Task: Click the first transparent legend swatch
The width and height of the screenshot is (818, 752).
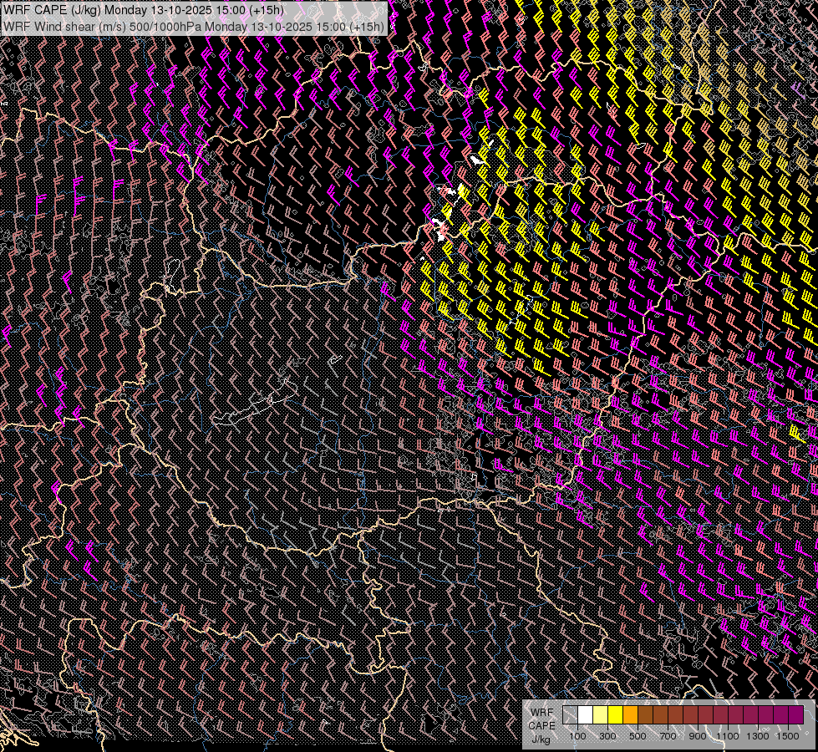Action: click(x=570, y=715)
